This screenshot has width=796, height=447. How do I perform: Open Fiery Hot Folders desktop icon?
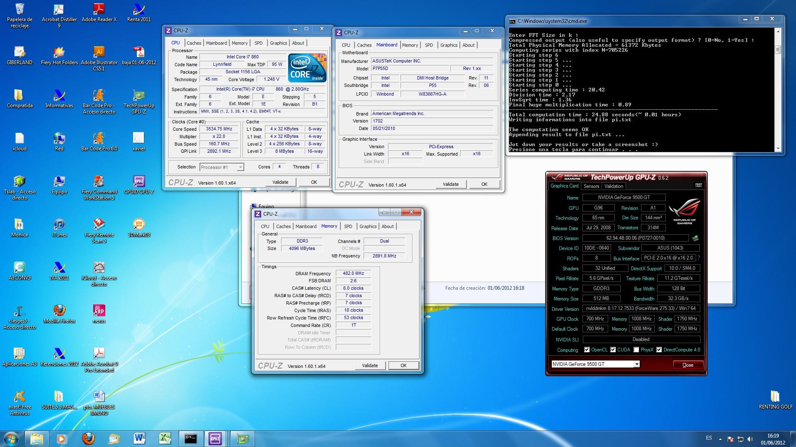pyautogui.click(x=59, y=55)
